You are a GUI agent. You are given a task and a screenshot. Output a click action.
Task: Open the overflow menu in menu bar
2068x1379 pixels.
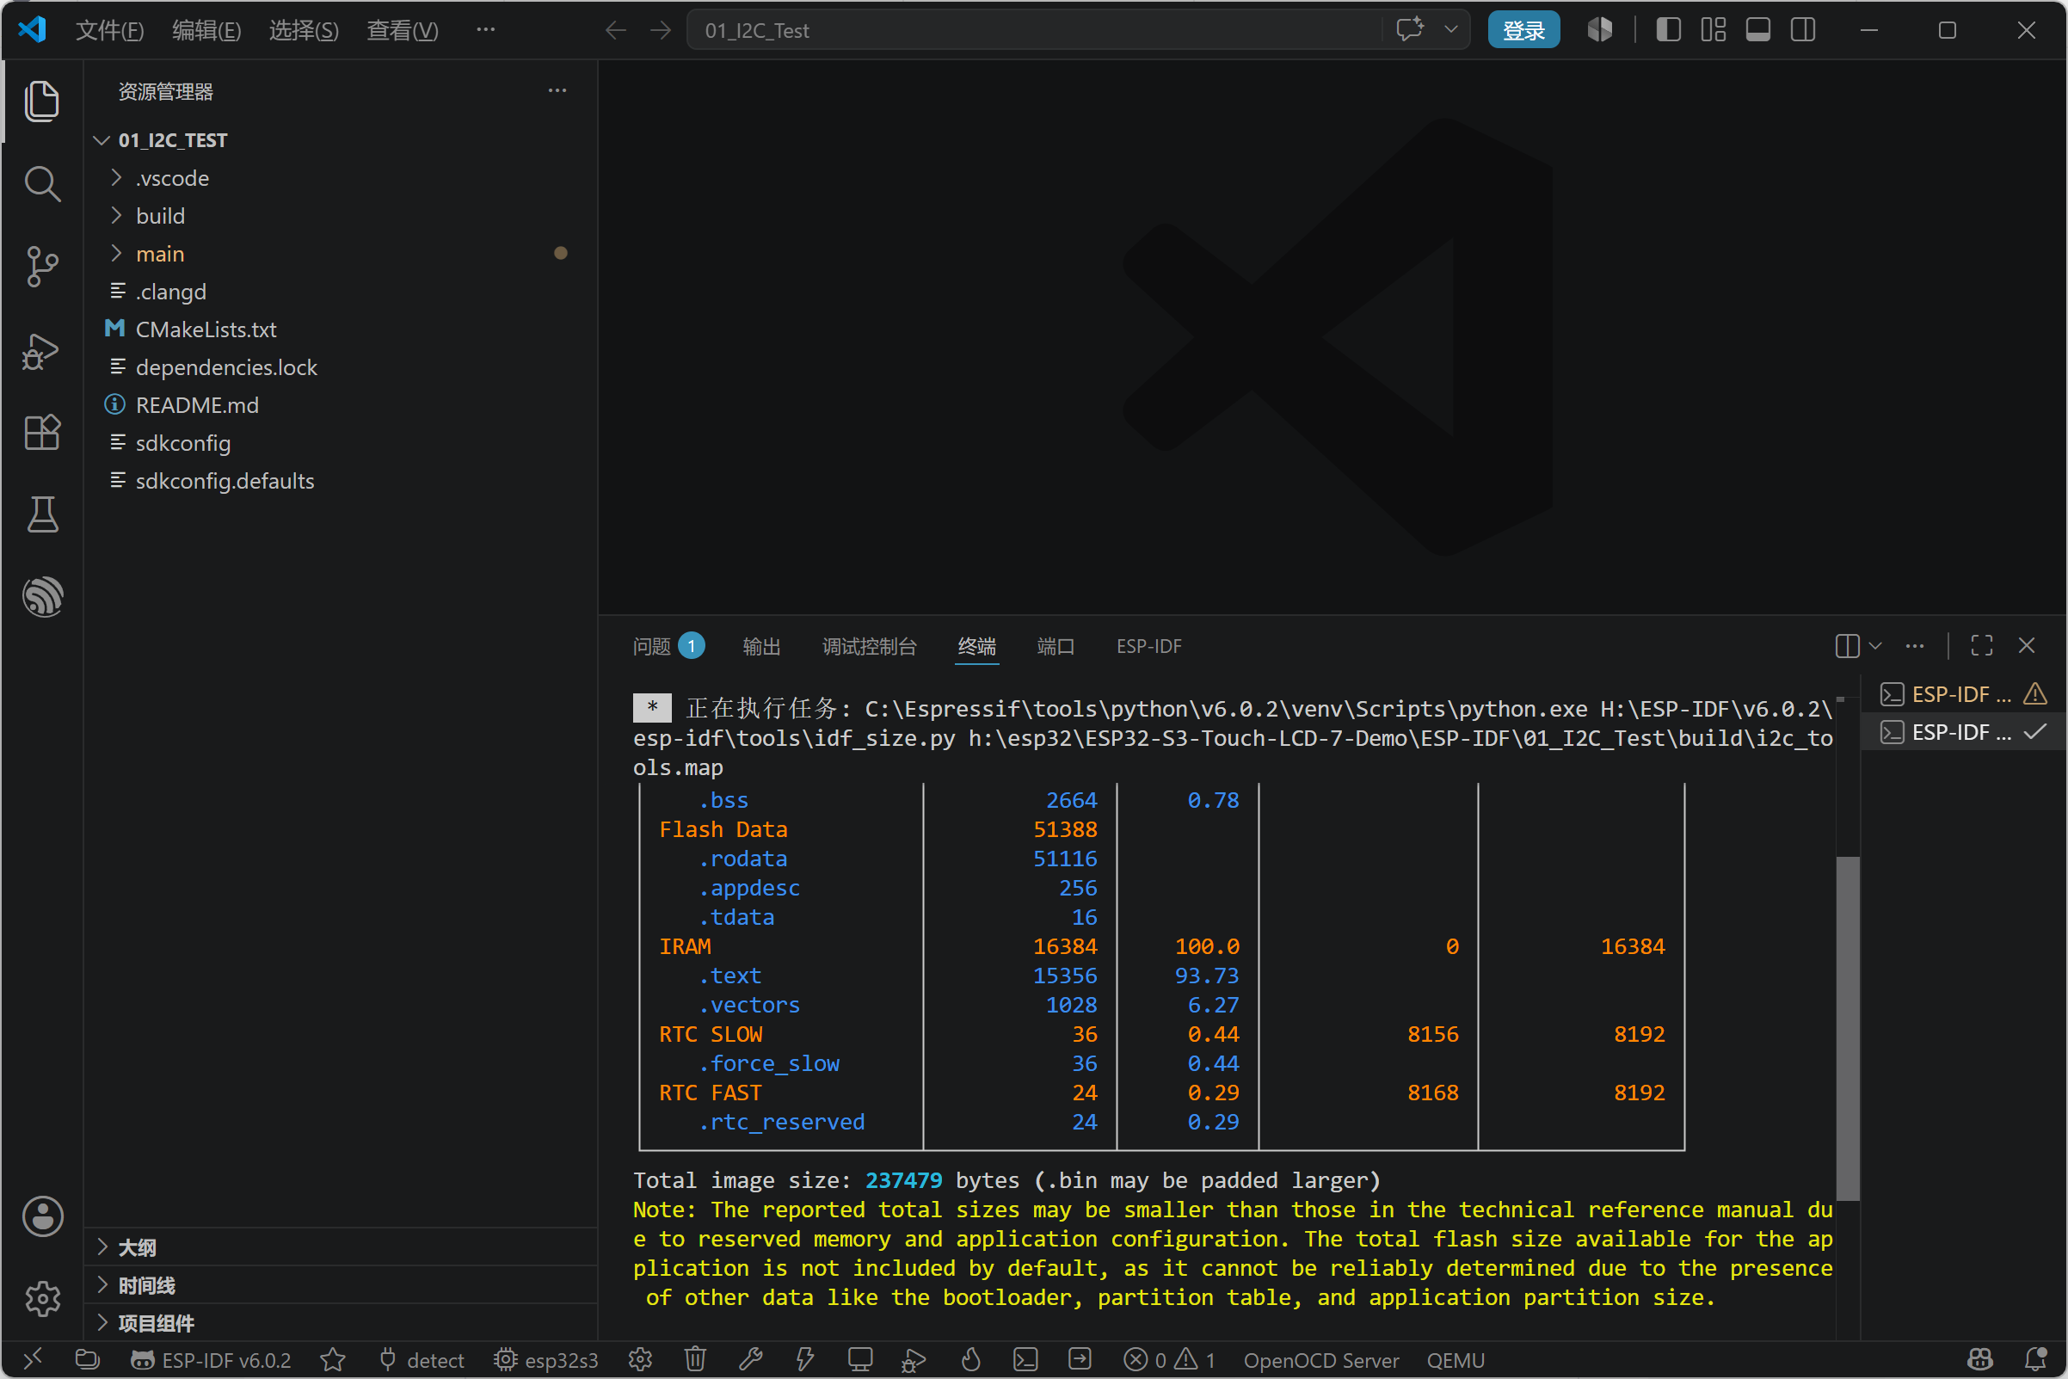[485, 30]
